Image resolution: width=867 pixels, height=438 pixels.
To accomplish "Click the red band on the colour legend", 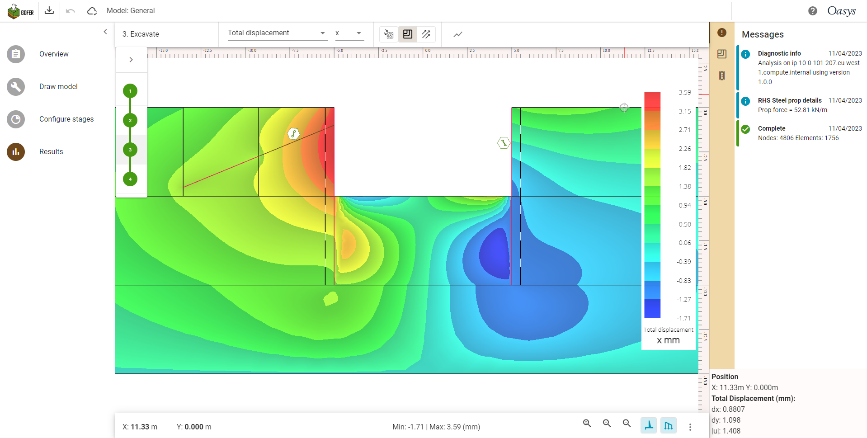I will [x=652, y=101].
